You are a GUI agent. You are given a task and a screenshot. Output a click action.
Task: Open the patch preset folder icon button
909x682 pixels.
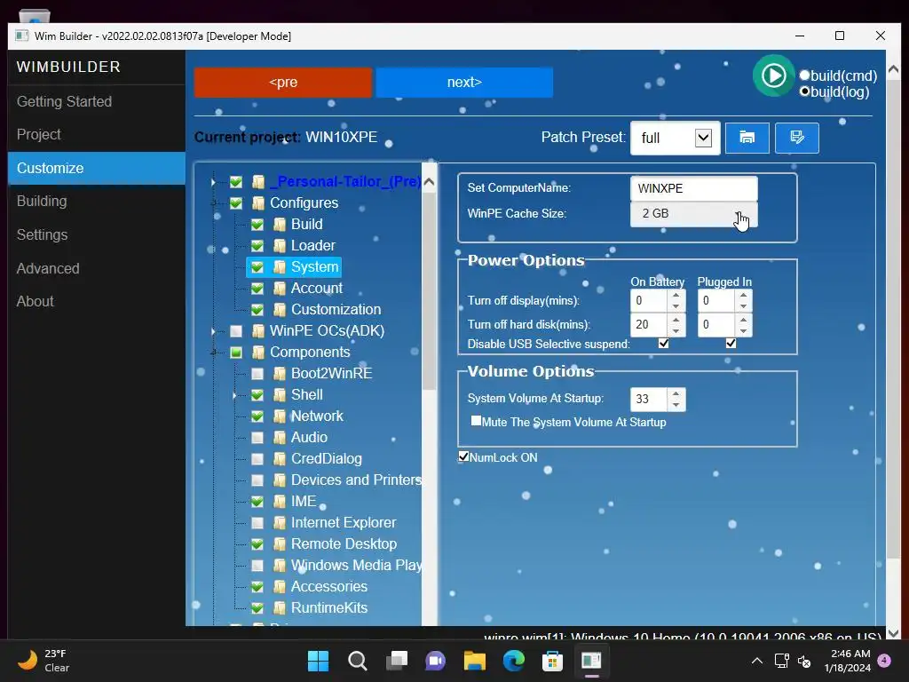pyautogui.click(x=747, y=138)
